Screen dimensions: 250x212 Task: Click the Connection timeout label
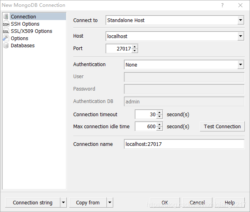coord(95,114)
